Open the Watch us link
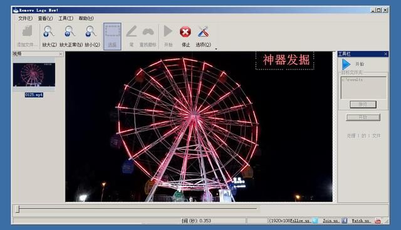 pos(360,221)
